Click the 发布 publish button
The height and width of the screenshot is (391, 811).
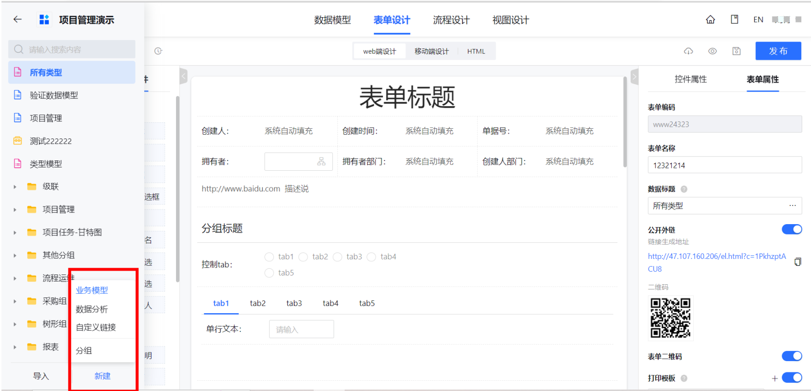pos(778,51)
